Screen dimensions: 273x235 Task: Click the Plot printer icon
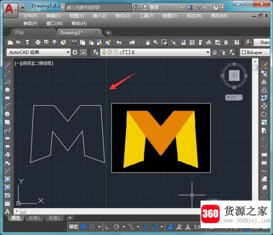(x=38, y=42)
